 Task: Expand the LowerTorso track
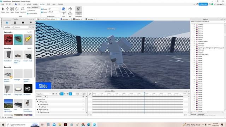37,99
